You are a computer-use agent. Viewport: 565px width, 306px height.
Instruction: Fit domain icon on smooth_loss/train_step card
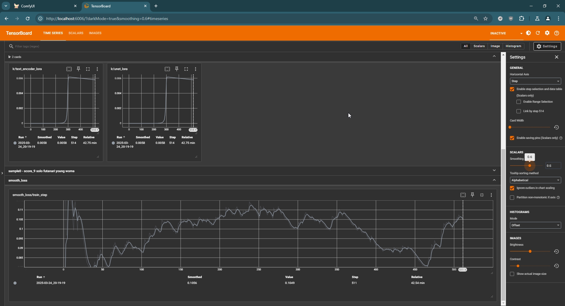463,195
